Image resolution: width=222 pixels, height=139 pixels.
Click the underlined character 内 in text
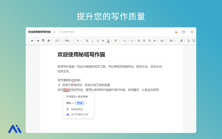coord(73,80)
